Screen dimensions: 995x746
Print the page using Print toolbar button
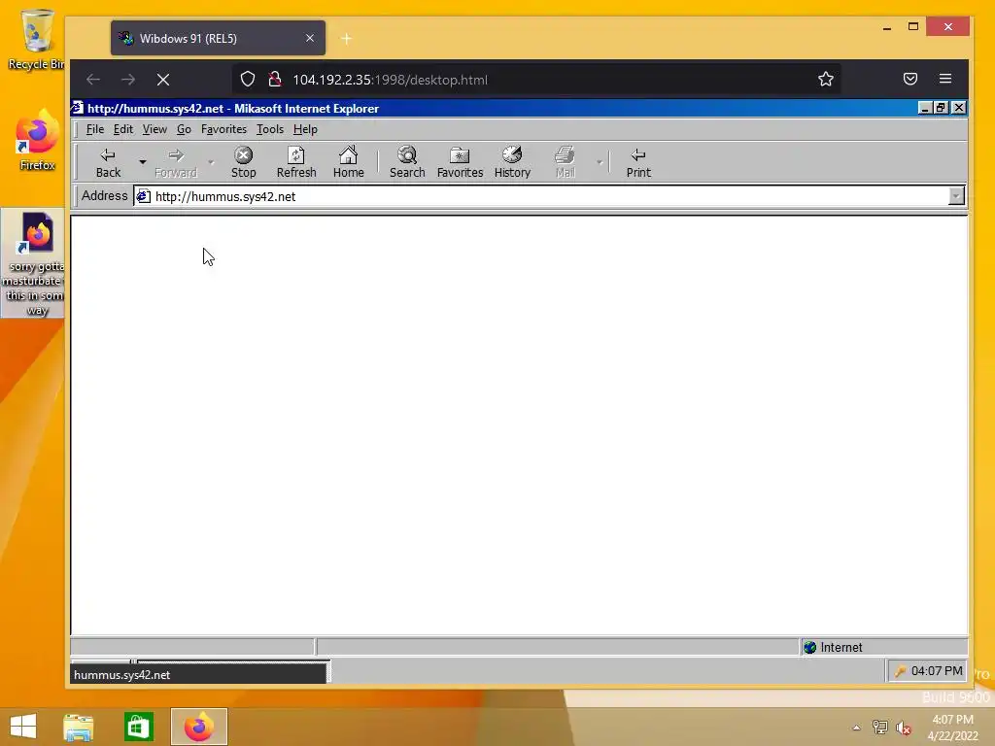pyautogui.click(x=638, y=162)
